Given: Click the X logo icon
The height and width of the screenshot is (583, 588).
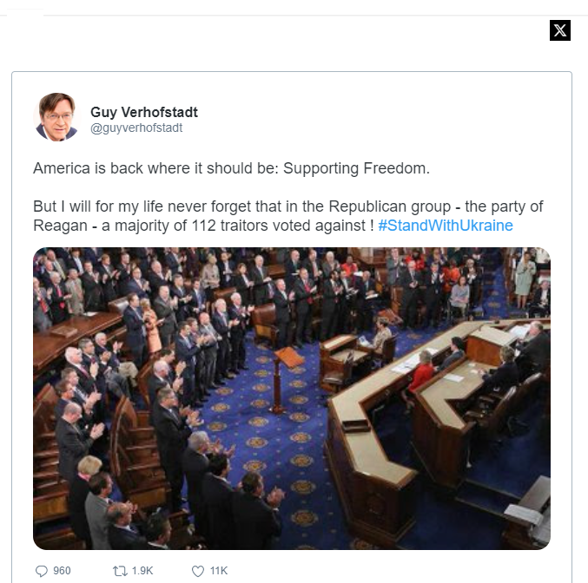Looking at the screenshot, I should pyautogui.click(x=560, y=30).
